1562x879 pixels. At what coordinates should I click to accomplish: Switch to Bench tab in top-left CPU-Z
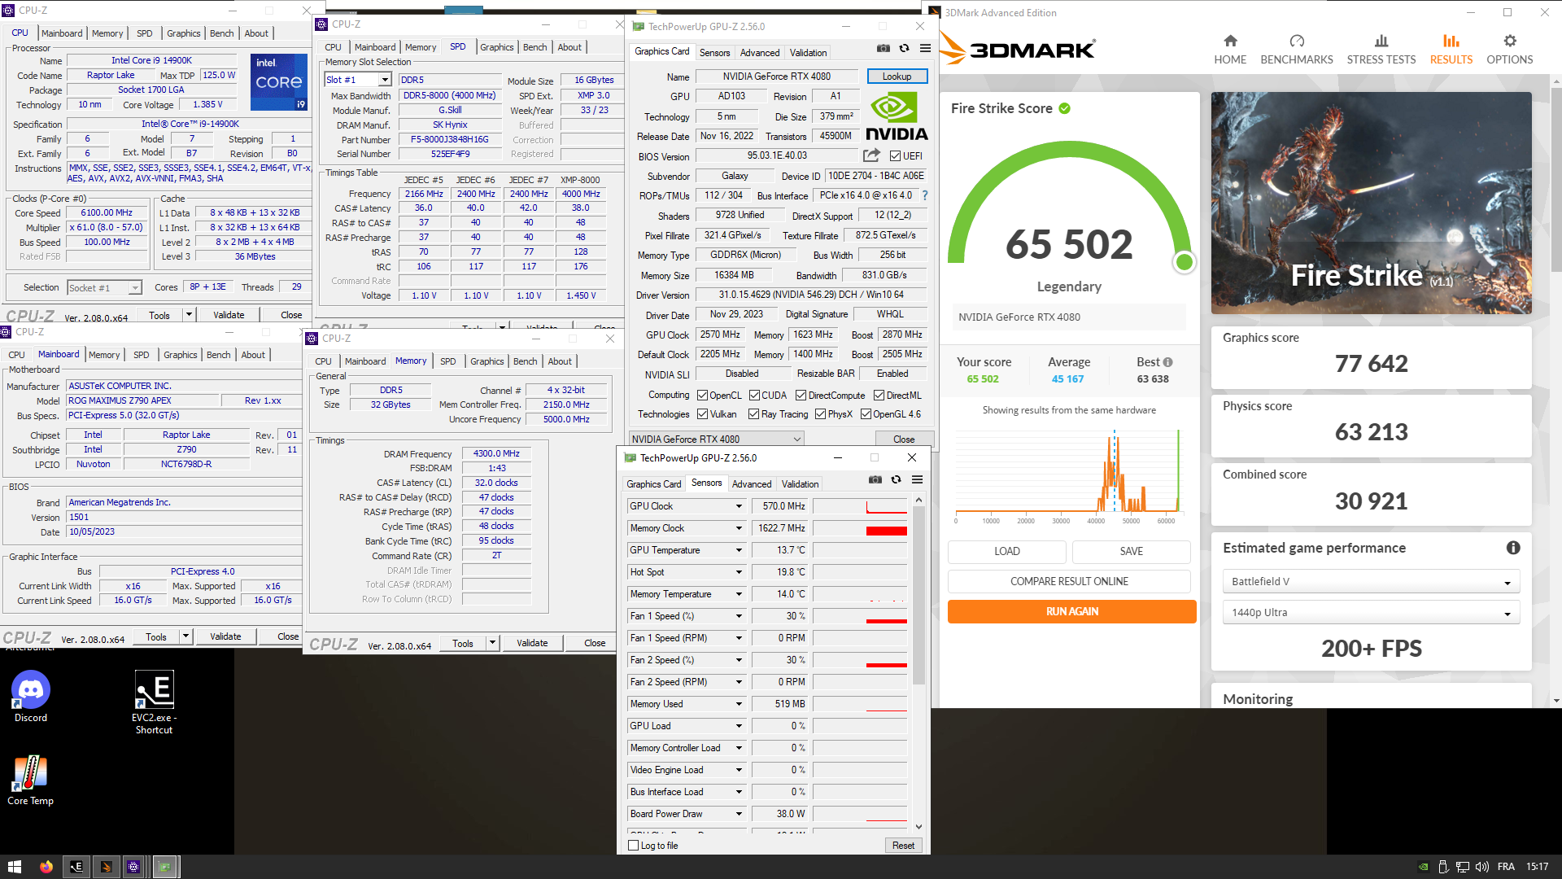pyautogui.click(x=222, y=33)
